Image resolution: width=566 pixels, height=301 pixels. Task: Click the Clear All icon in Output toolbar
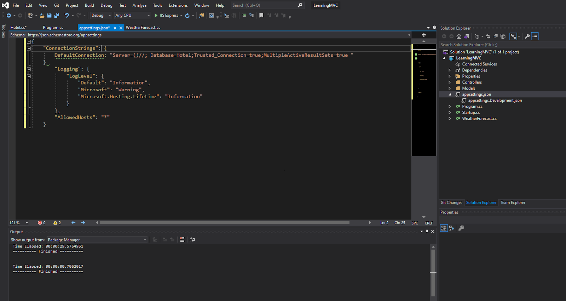182,240
